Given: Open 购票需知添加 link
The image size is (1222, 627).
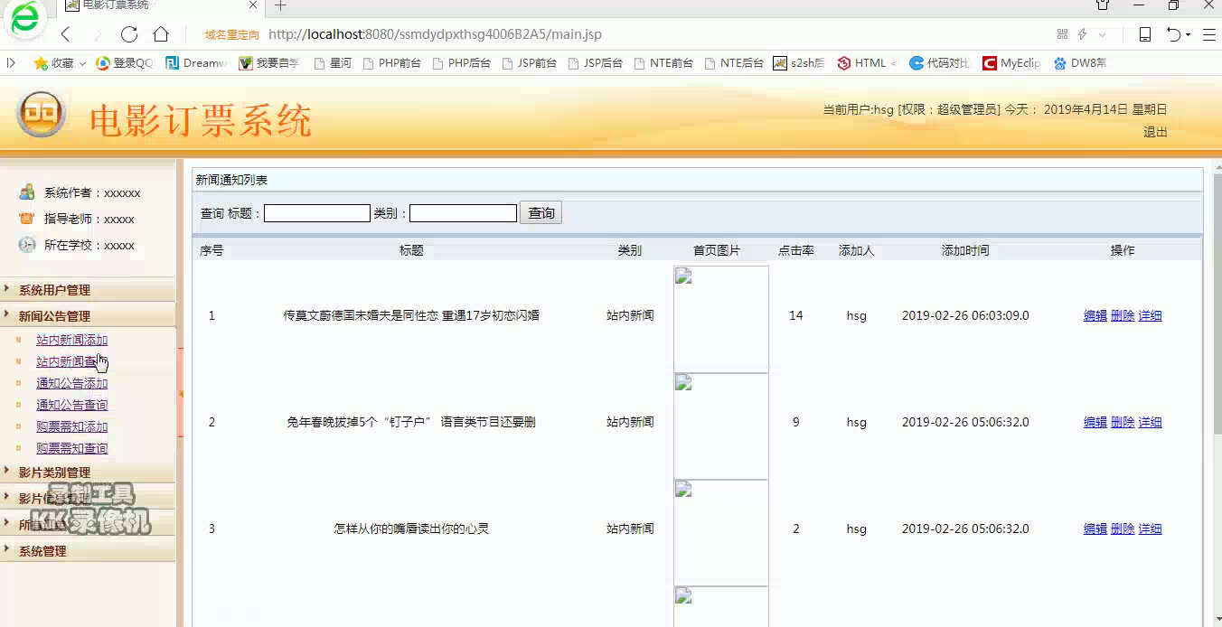Looking at the screenshot, I should (x=71, y=426).
